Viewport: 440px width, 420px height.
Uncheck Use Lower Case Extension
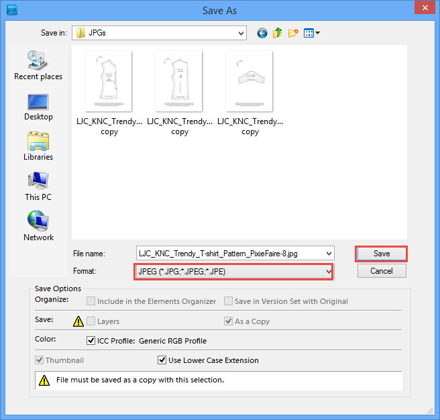tap(162, 360)
